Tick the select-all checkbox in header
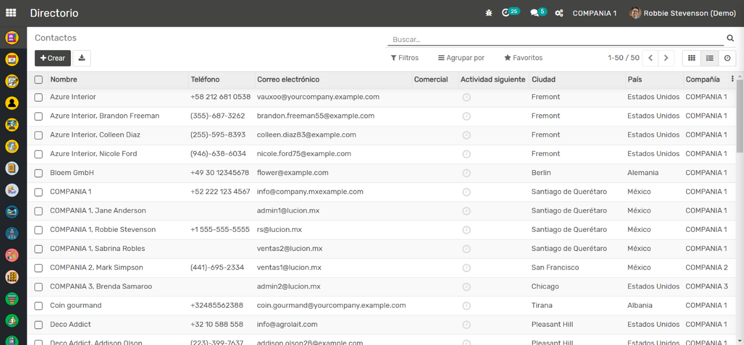Image resolution: width=744 pixels, height=345 pixels. tap(39, 80)
